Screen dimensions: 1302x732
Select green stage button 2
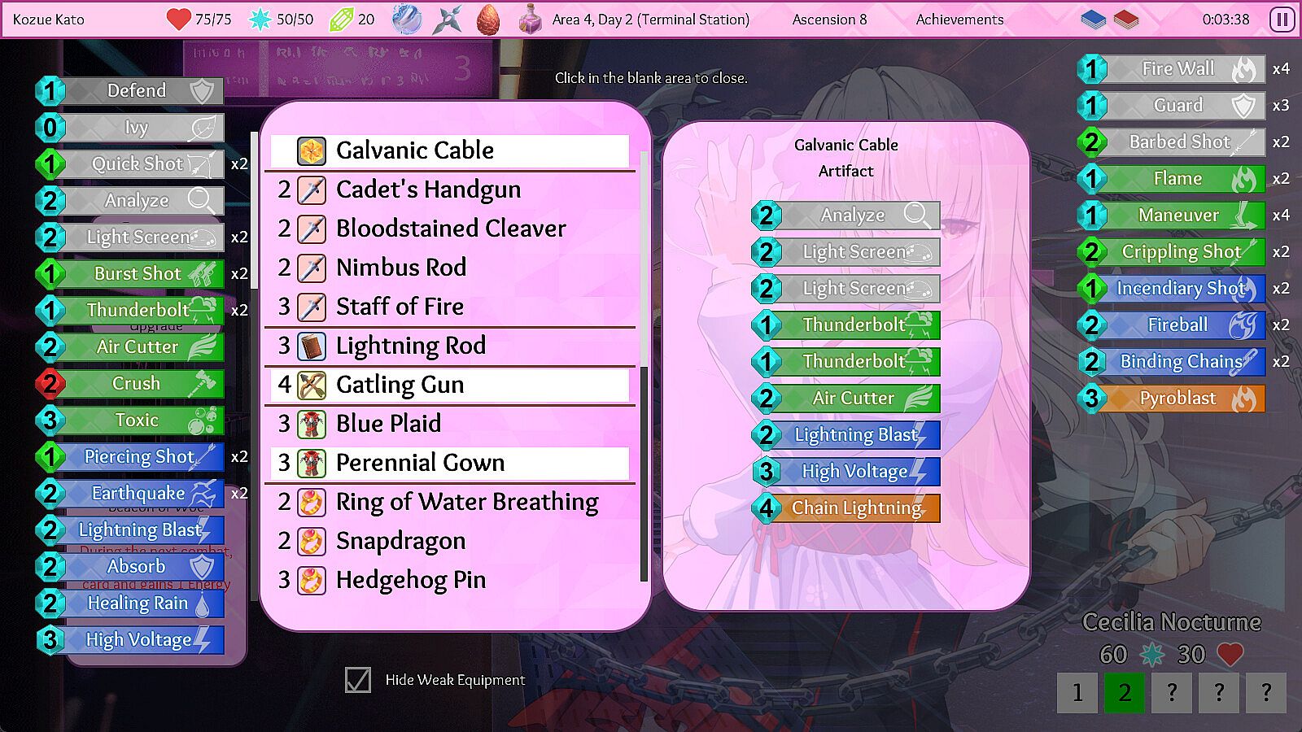[1125, 693]
